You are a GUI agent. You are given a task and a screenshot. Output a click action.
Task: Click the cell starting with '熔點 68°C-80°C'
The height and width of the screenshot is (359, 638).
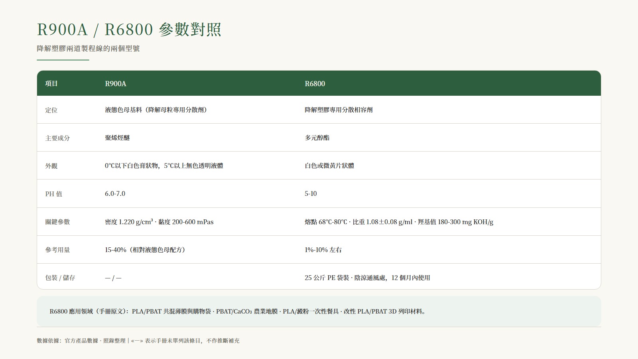[399, 222]
